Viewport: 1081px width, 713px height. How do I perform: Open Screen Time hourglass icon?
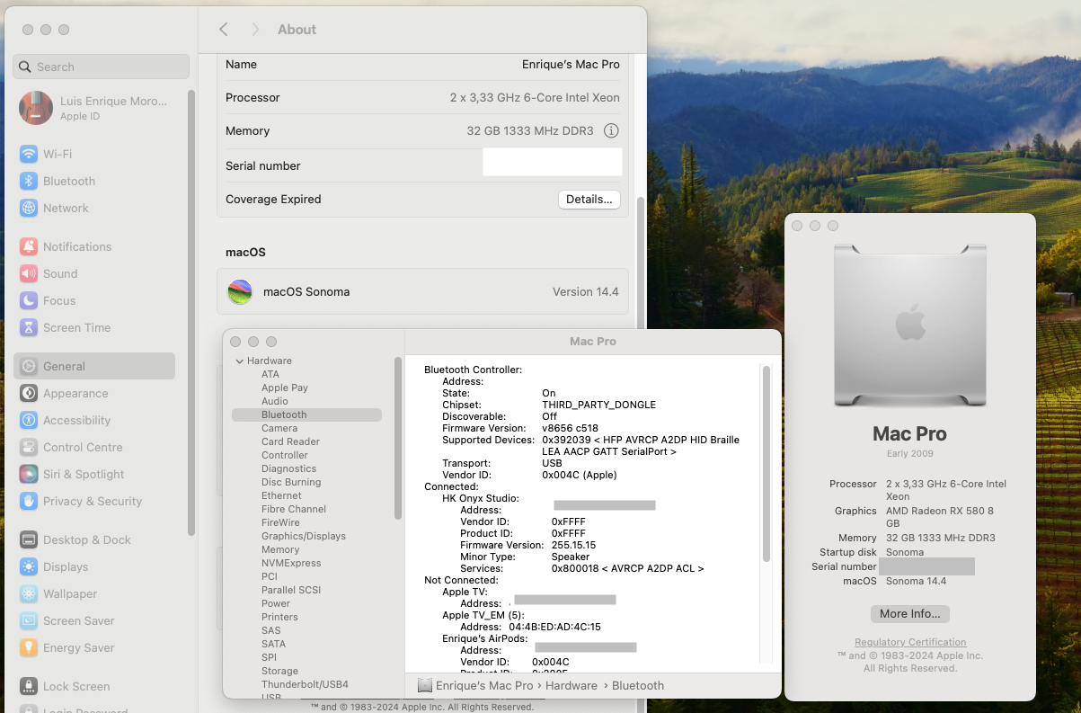[x=29, y=327]
